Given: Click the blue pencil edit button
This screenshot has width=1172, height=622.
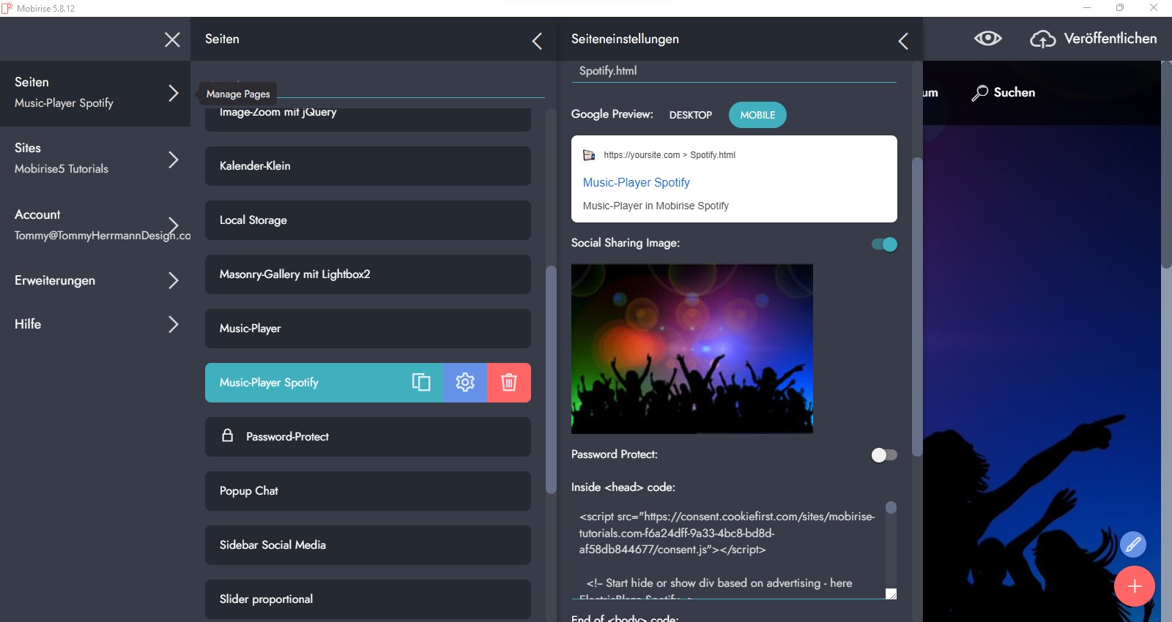Looking at the screenshot, I should (x=1133, y=544).
